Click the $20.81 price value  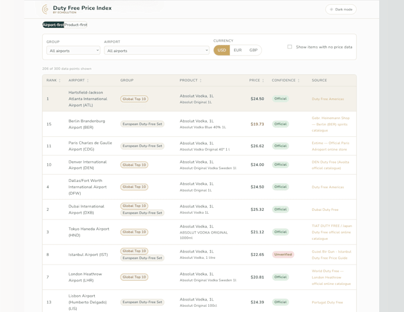pos(257,277)
